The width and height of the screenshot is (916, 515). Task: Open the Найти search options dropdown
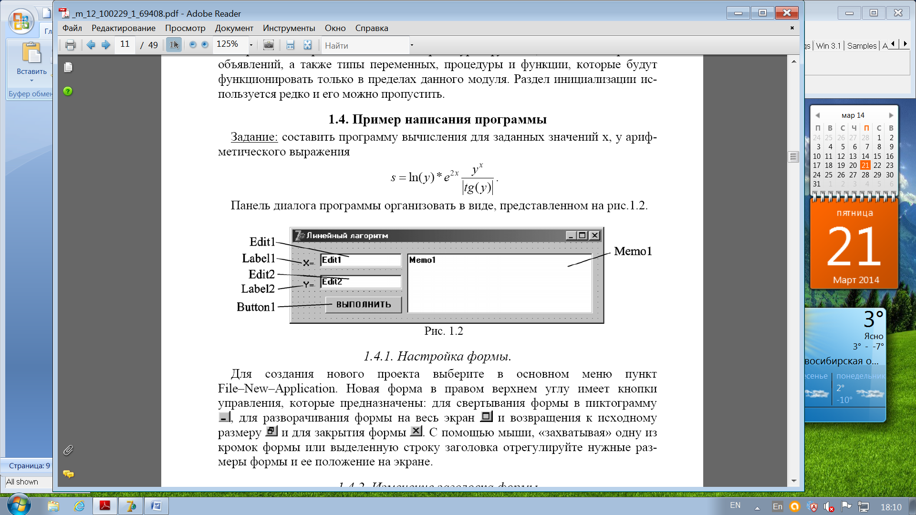tap(412, 45)
